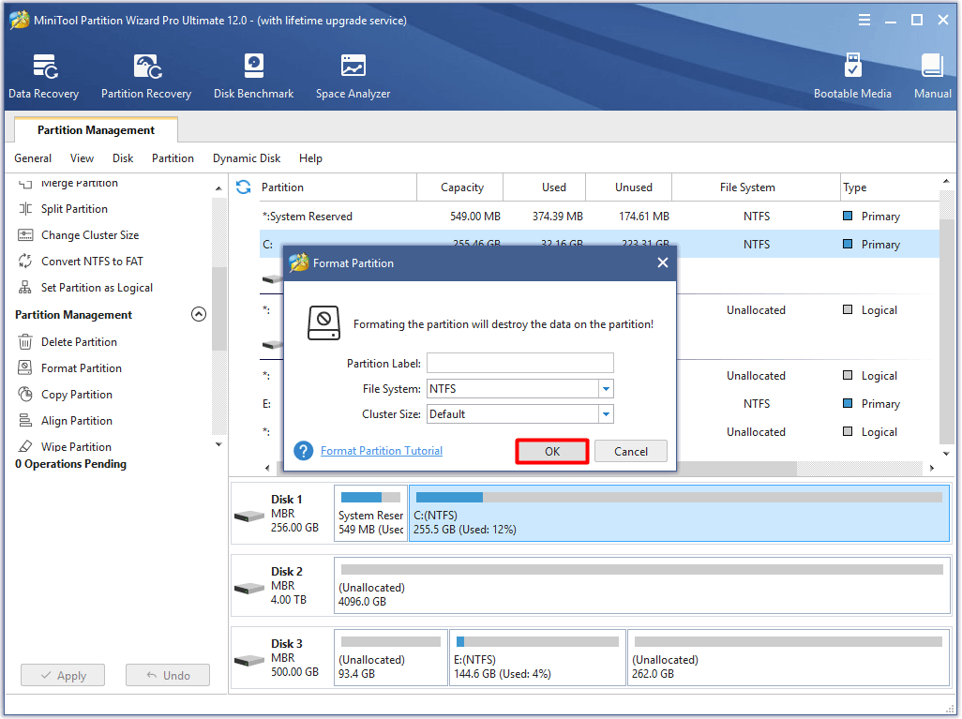Select Change Cluster Size action
962x719 pixels.
point(90,235)
